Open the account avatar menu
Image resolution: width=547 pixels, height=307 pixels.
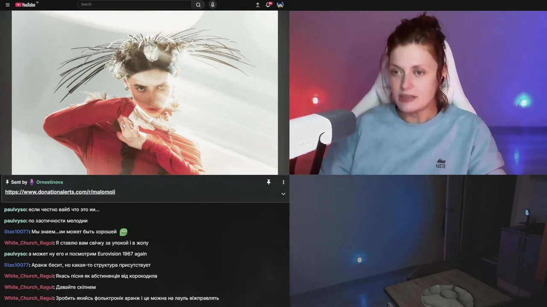[x=280, y=5]
